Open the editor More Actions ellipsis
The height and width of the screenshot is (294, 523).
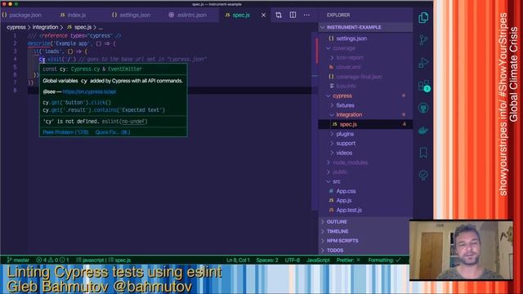[306, 15]
